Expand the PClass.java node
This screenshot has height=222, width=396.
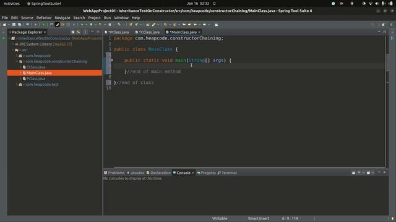tap(20, 79)
